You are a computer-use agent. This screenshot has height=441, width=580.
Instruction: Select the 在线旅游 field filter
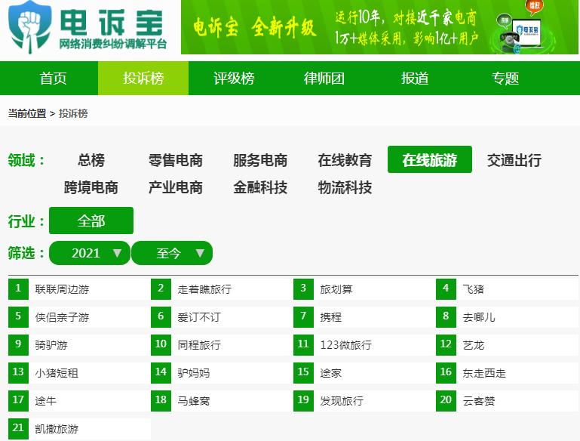pos(430,159)
